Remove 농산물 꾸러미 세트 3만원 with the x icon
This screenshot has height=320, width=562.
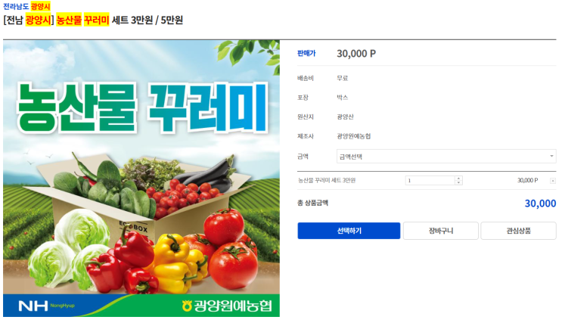click(552, 181)
